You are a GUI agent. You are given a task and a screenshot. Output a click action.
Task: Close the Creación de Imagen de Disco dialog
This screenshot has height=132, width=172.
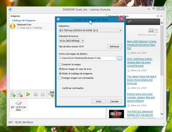tap(122, 19)
